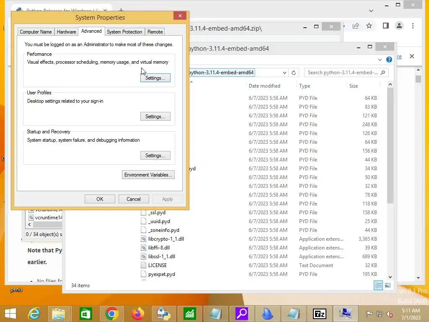Open the Chrome tab search chevron

click(371, 10)
